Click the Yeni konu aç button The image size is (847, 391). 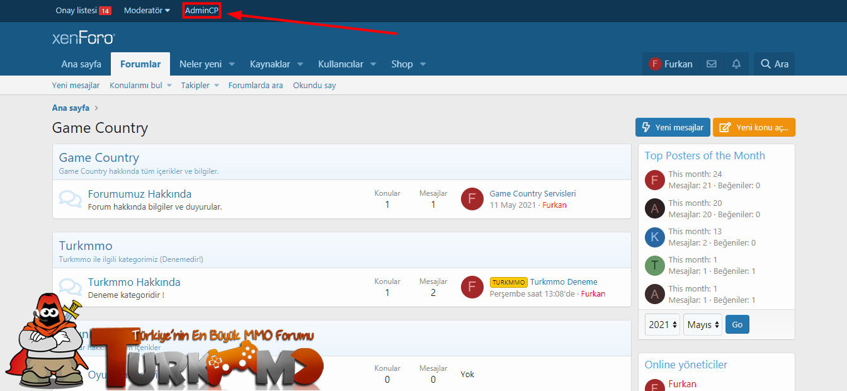click(x=754, y=127)
